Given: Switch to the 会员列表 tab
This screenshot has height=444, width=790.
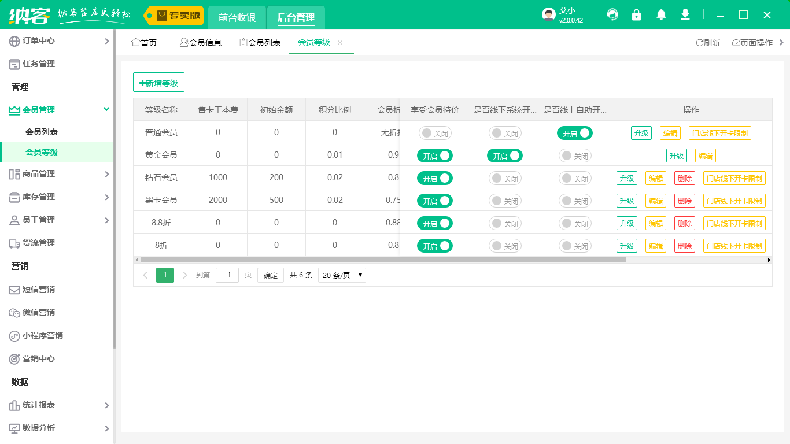Looking at the screenshot, I should [260, 43].
